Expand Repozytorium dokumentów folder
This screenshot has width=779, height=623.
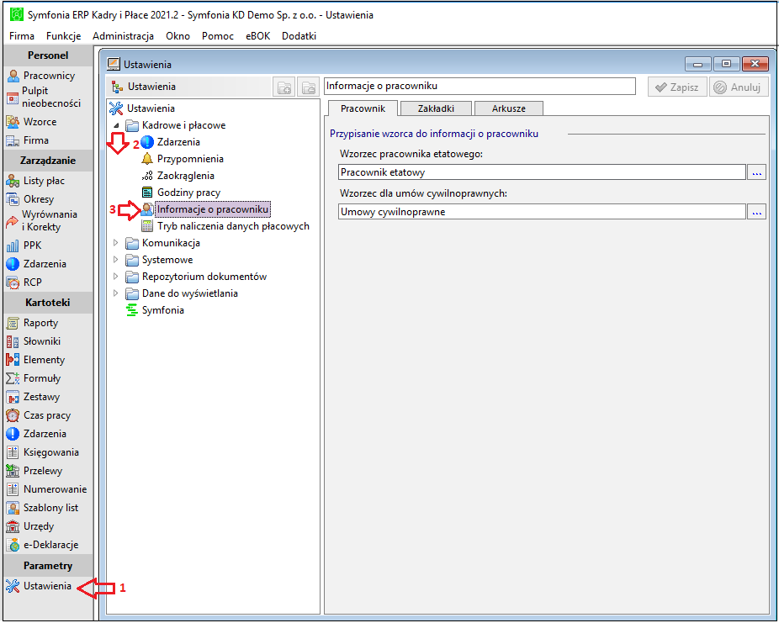pos(116,277)
